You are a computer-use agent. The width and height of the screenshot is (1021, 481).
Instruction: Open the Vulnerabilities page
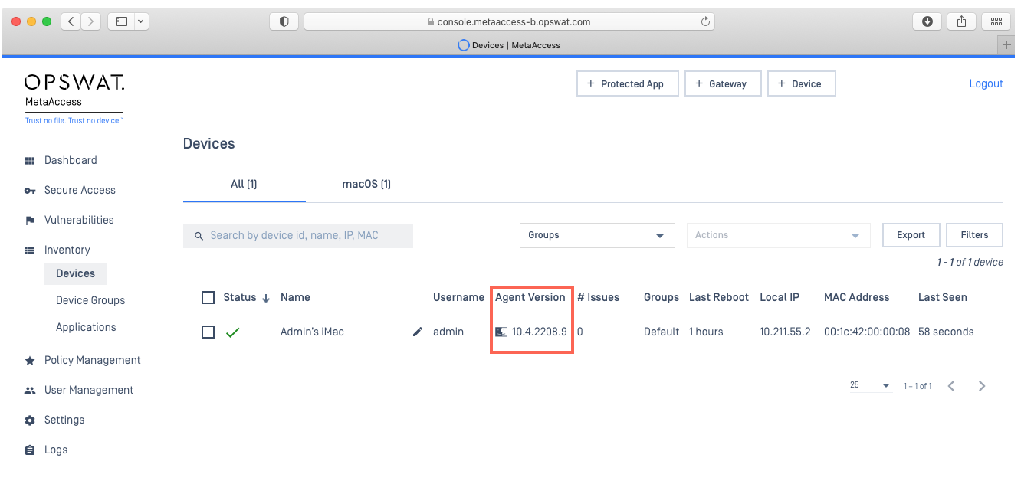(x=79, y=220)
